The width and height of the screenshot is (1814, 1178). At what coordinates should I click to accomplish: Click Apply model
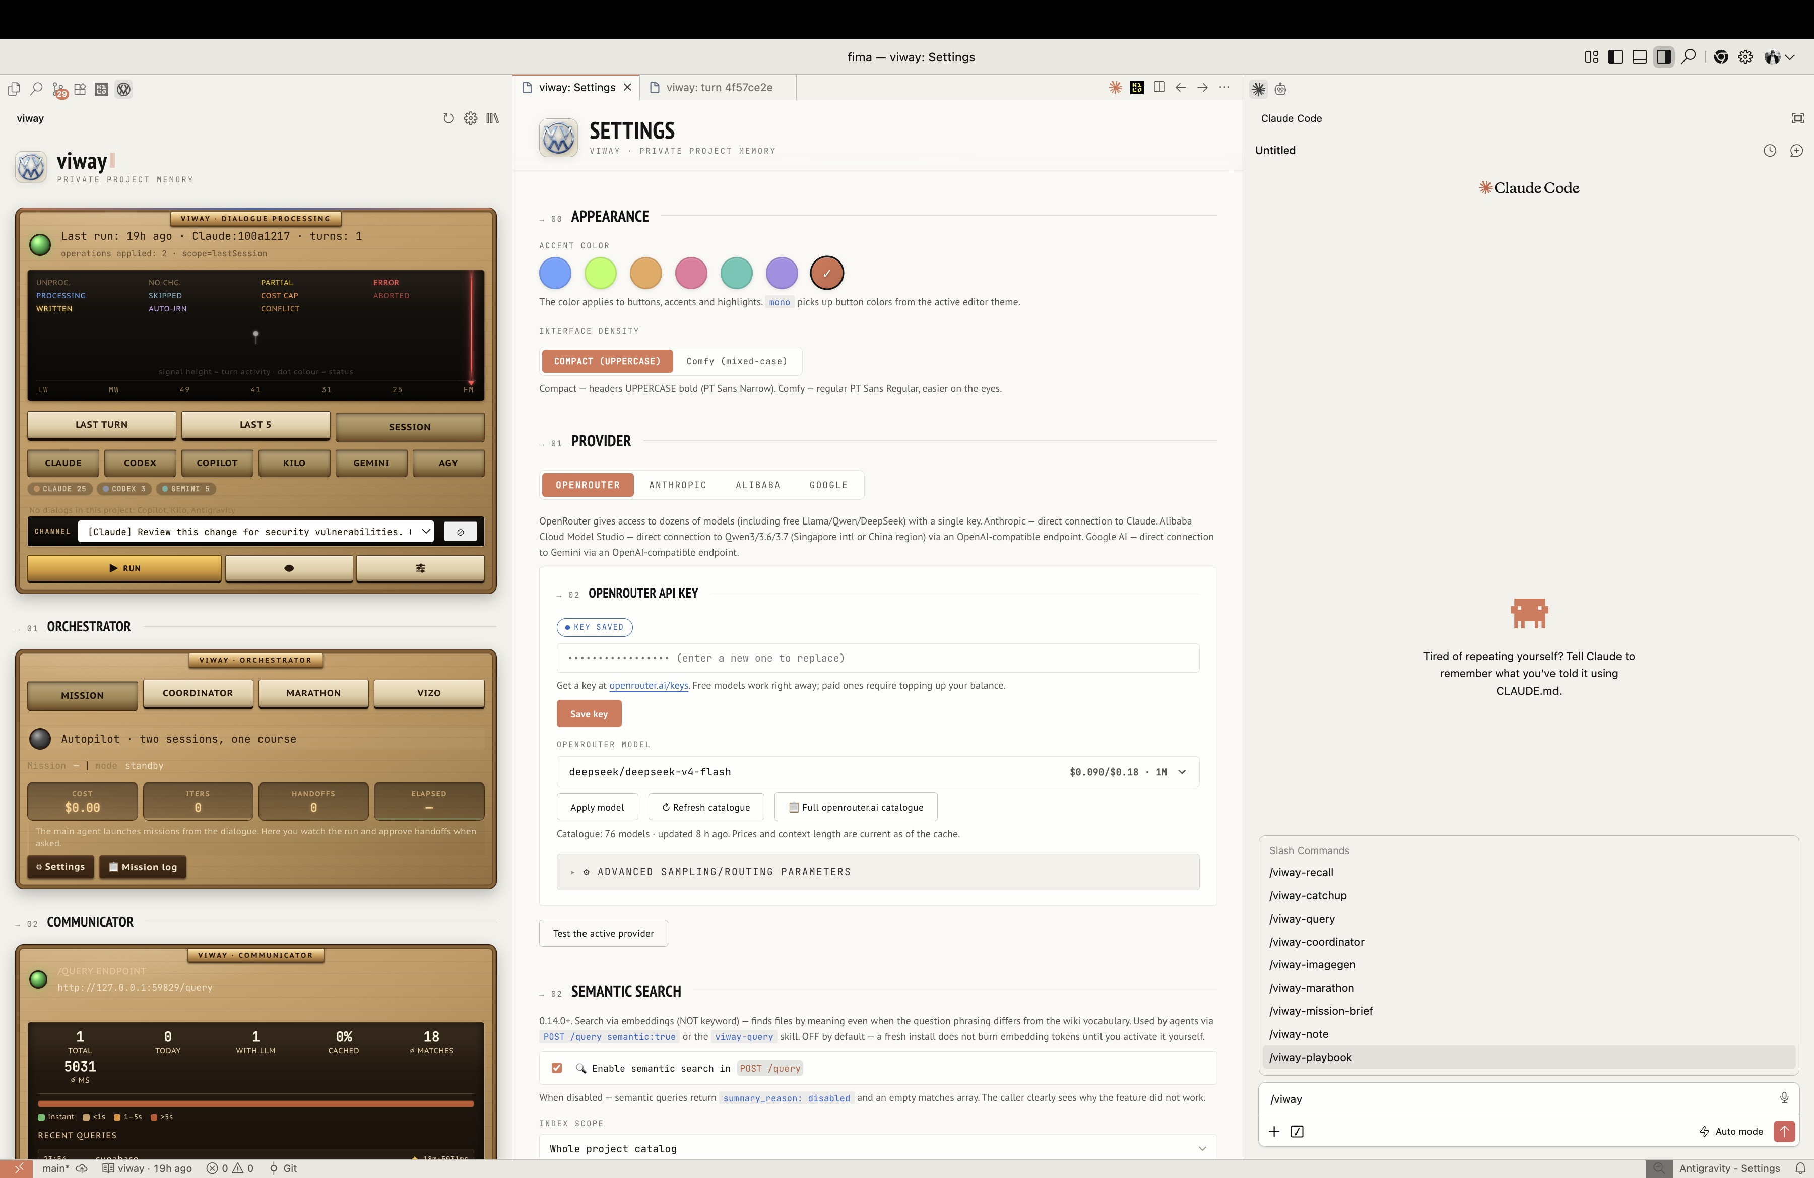pyautogui.click(x=597, y=808)
